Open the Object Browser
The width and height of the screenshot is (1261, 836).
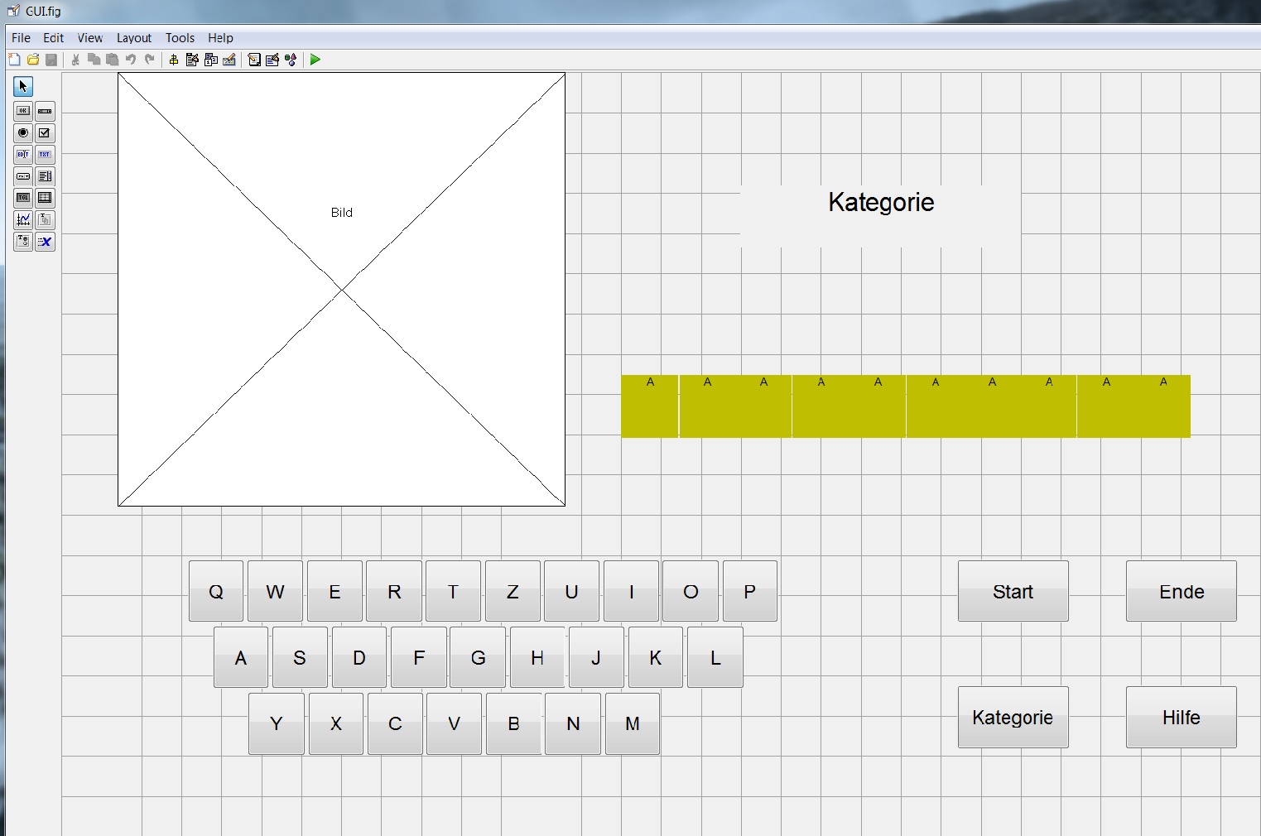click(291, 60)
